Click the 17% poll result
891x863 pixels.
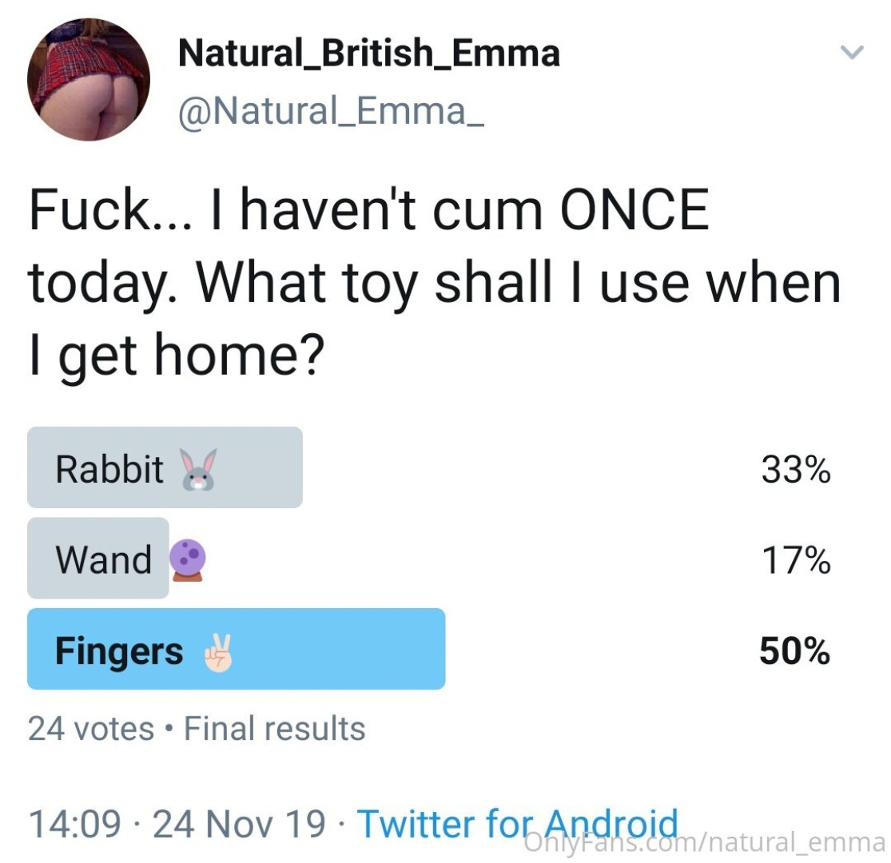click(796, 560)
